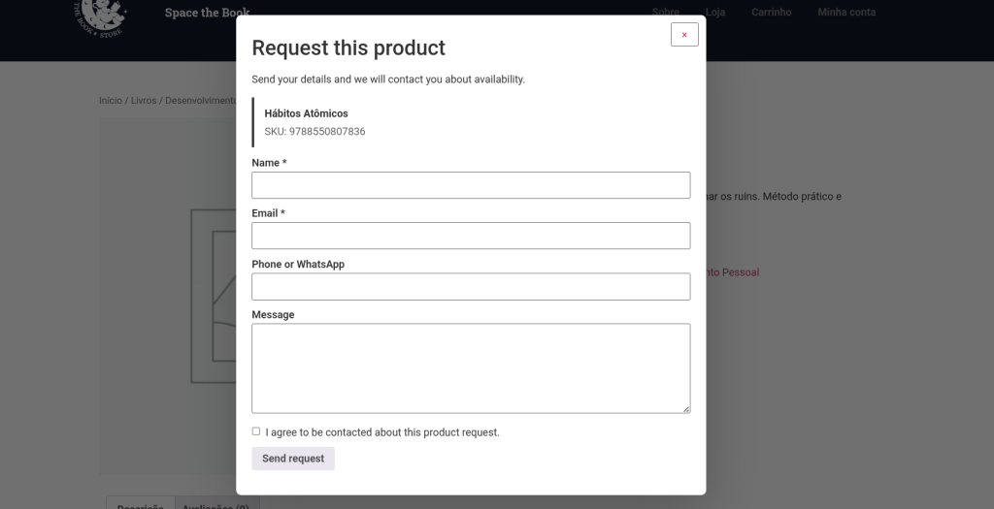
Task: Click the Desenvolvimento breadcrumb link
Action: (x=200, y=101)
